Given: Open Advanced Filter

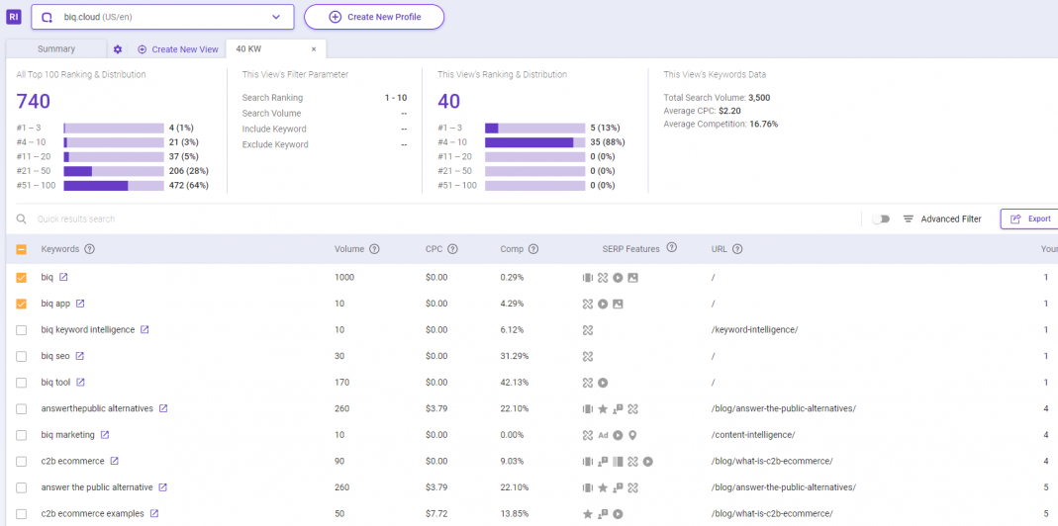Looking at the screenshot, I should pyautogui.click(x=942, y=219).
